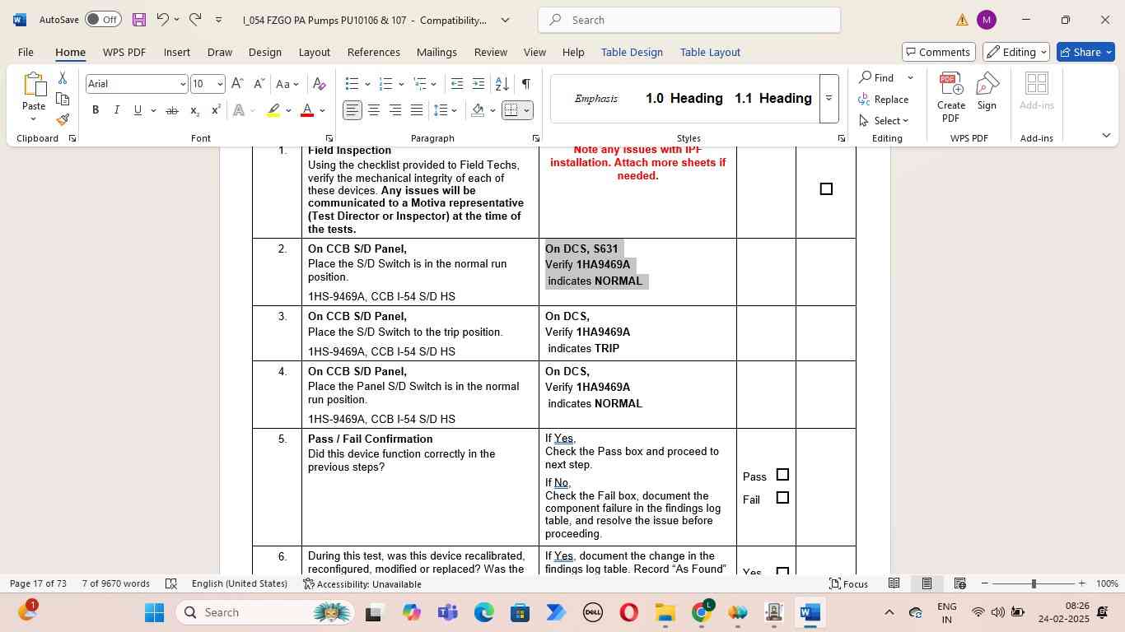
Task: Open Select dropdown in Editing group
Action: 884,120
